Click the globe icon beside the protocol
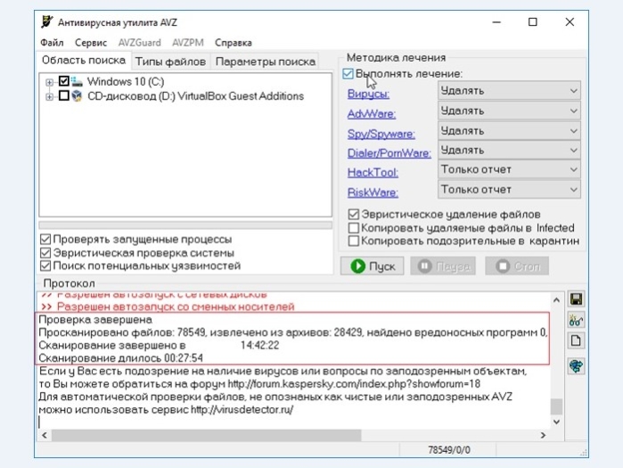 pos(576,365)
